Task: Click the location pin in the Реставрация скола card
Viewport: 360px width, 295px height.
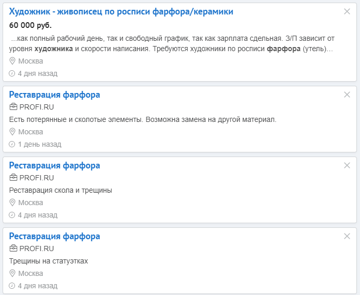Action: [x=12, y=203]
